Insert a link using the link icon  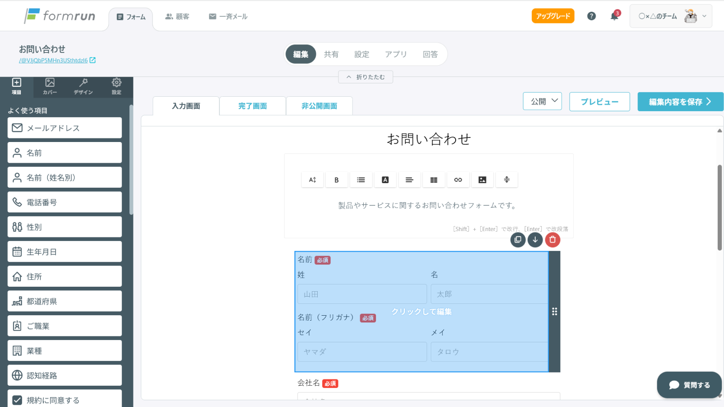pos(458,180)
